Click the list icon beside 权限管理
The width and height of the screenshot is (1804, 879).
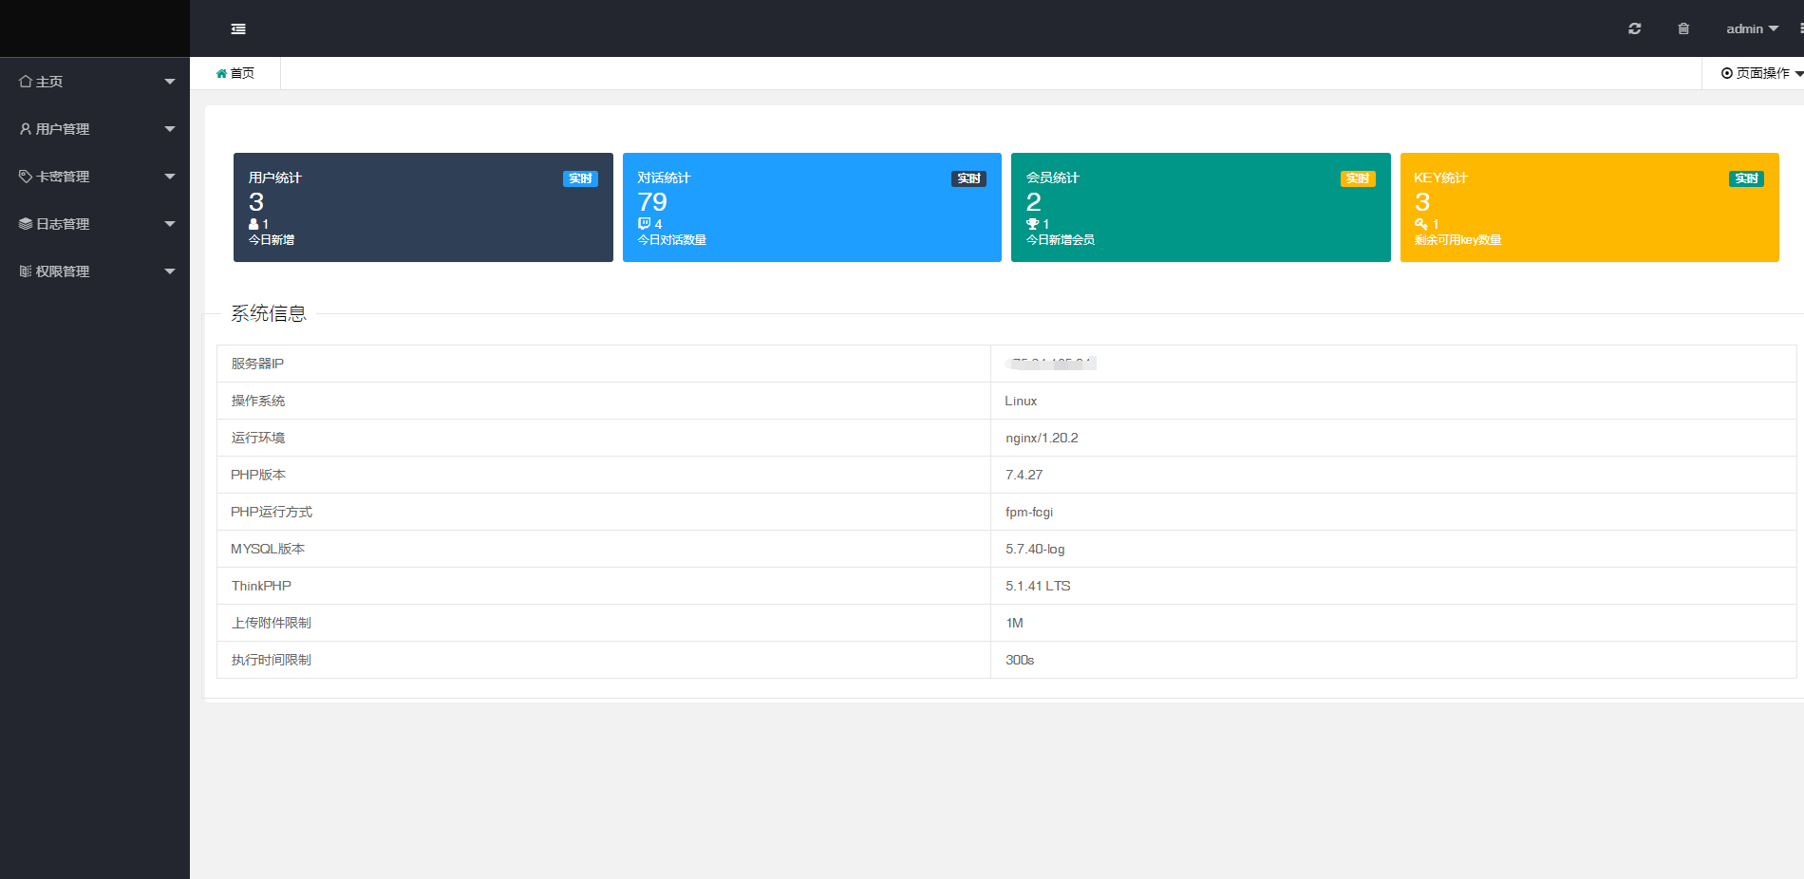point(26,271)
